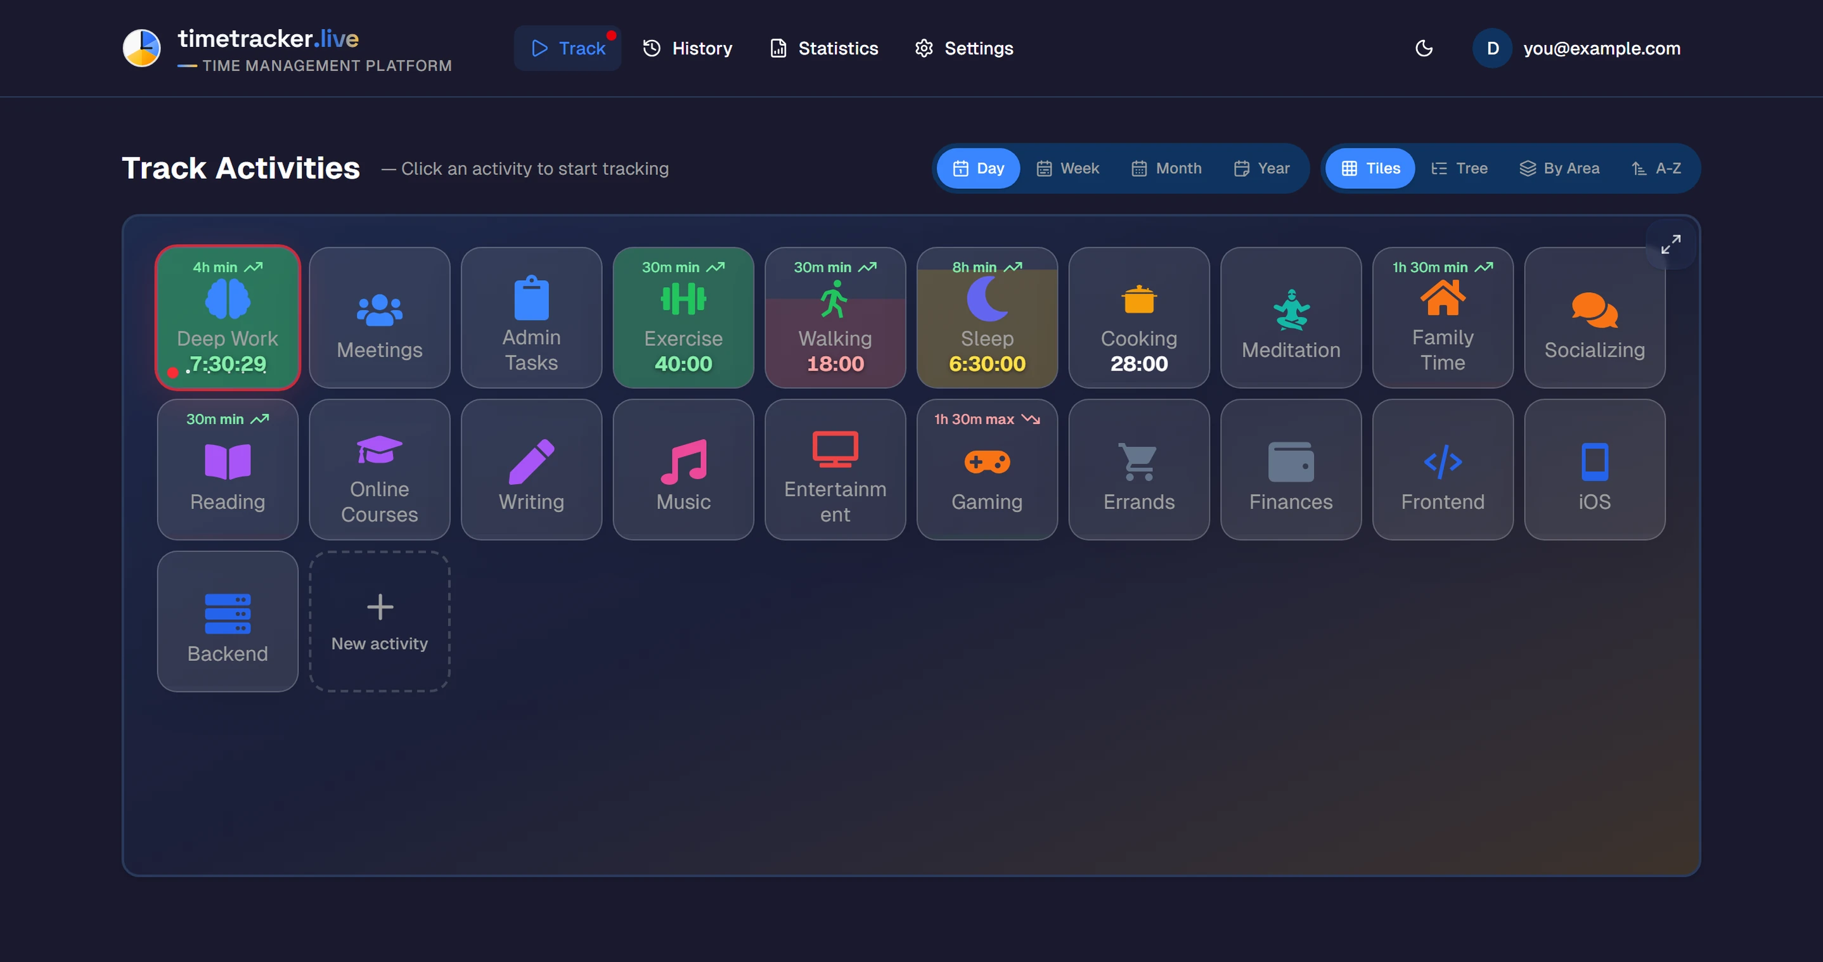
Task: Start tracking Meetings via people icon
Action: click(x=379, y=310)
